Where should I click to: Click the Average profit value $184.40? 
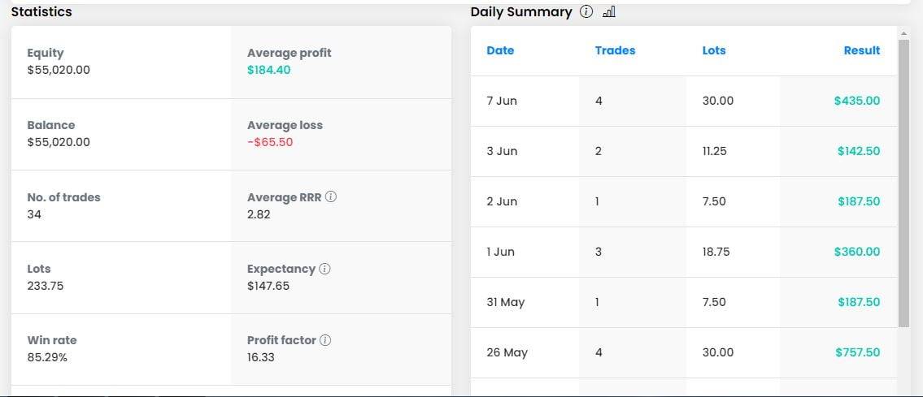pyautogui.click(x=268, y=70)
